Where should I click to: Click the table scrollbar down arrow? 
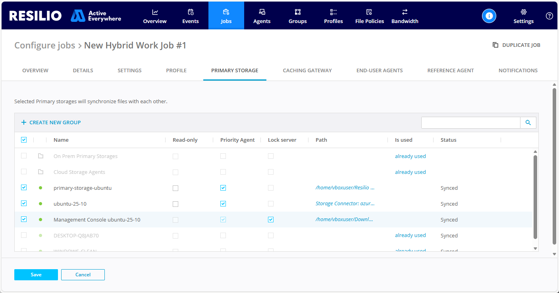tap(535, 249)
